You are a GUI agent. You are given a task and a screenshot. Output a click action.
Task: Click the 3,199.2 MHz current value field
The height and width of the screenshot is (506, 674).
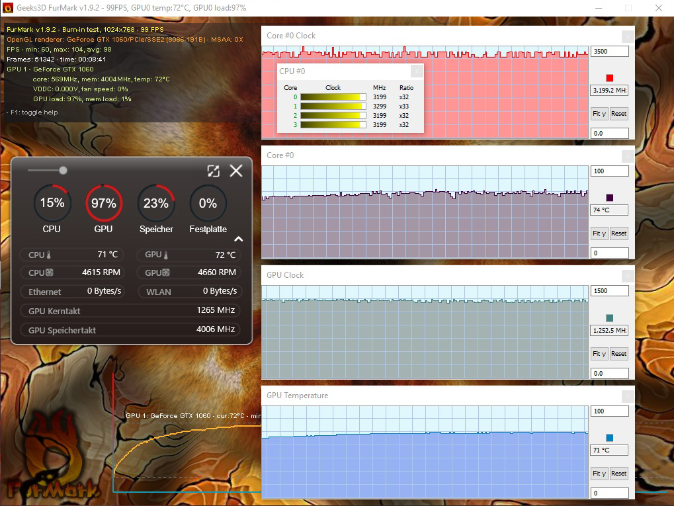click(x=610, y=90)
